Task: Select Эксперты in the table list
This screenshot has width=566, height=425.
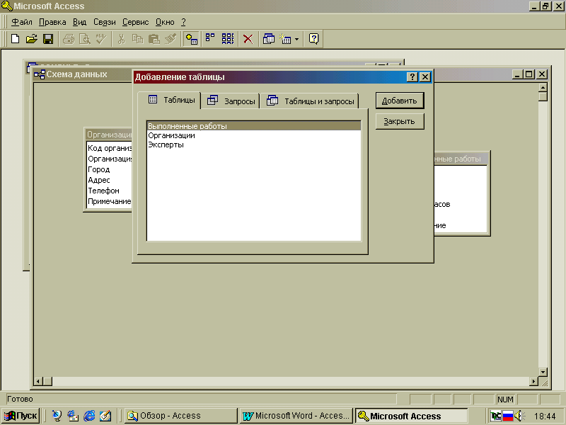Action: tap(254, 144)
